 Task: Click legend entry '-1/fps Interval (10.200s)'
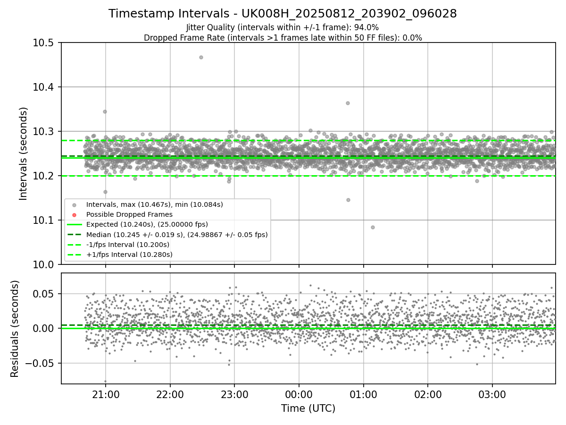[127, 245]
